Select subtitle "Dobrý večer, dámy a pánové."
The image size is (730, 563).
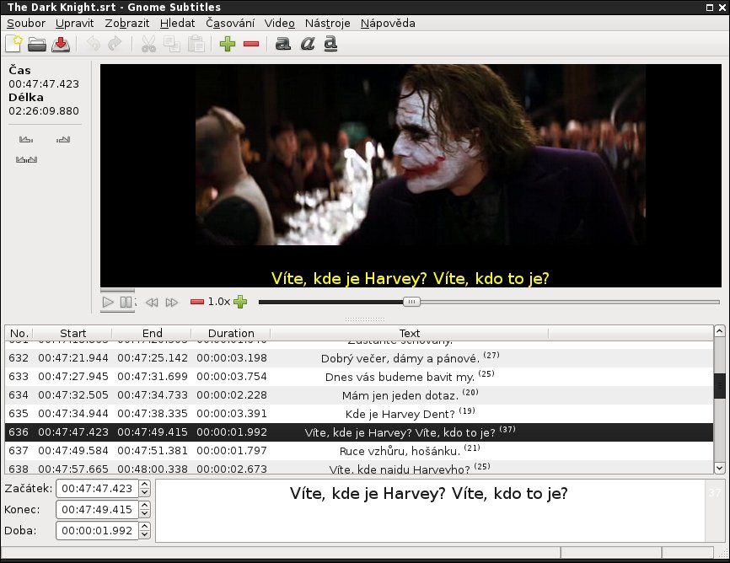click(x=358, y=358)
